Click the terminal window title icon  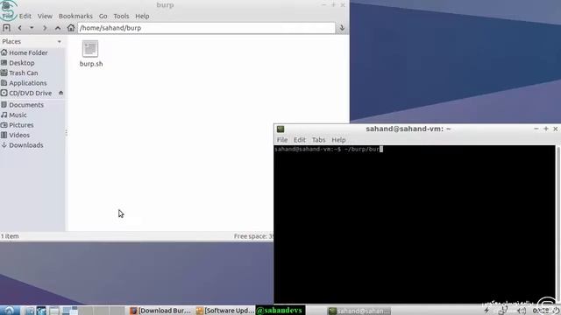click(280, 129)
